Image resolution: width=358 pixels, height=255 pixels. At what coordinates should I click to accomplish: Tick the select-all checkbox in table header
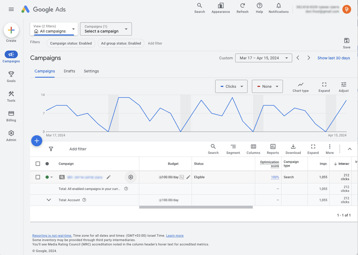(x=38, y=164)
